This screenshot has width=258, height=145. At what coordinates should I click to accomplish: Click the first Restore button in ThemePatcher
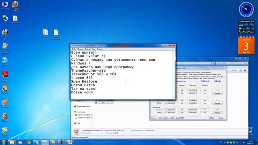[x=217, y=93]
